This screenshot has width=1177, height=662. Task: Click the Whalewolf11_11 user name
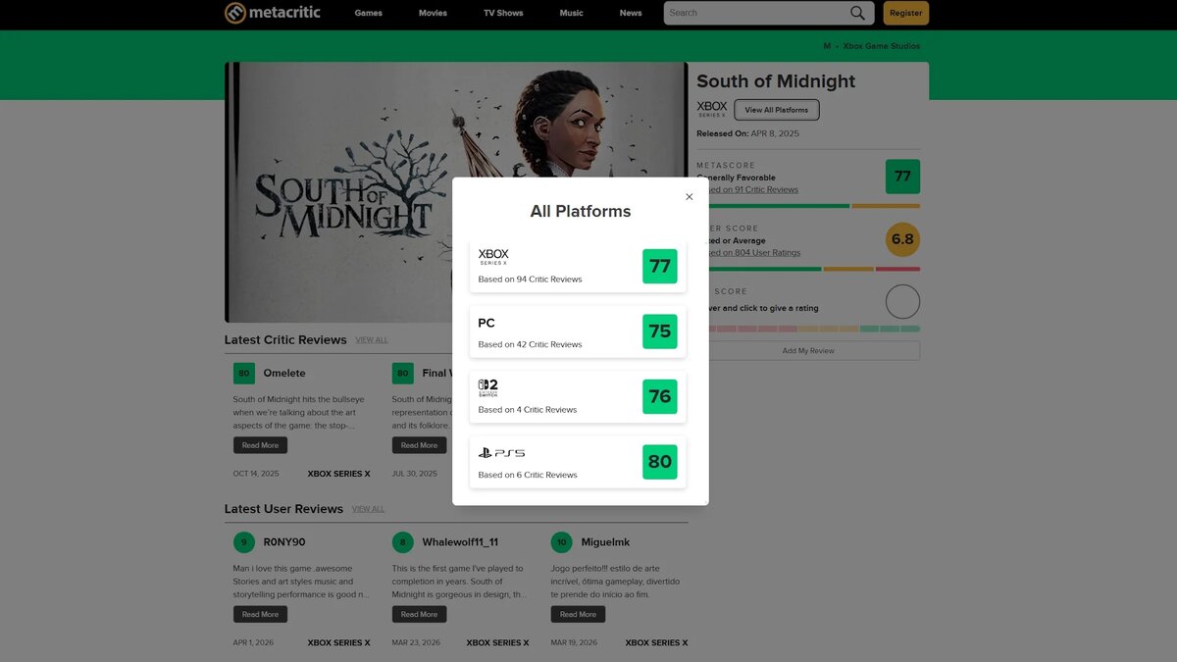tap(460, 541)
